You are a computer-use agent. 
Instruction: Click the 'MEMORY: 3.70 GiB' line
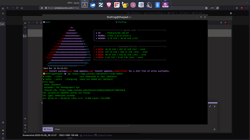pos(117,38)
